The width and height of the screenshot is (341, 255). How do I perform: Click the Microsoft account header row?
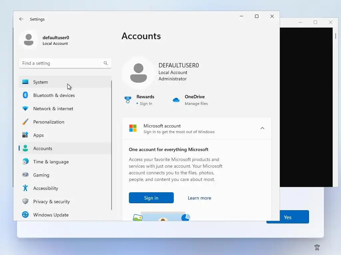[196, 128]
